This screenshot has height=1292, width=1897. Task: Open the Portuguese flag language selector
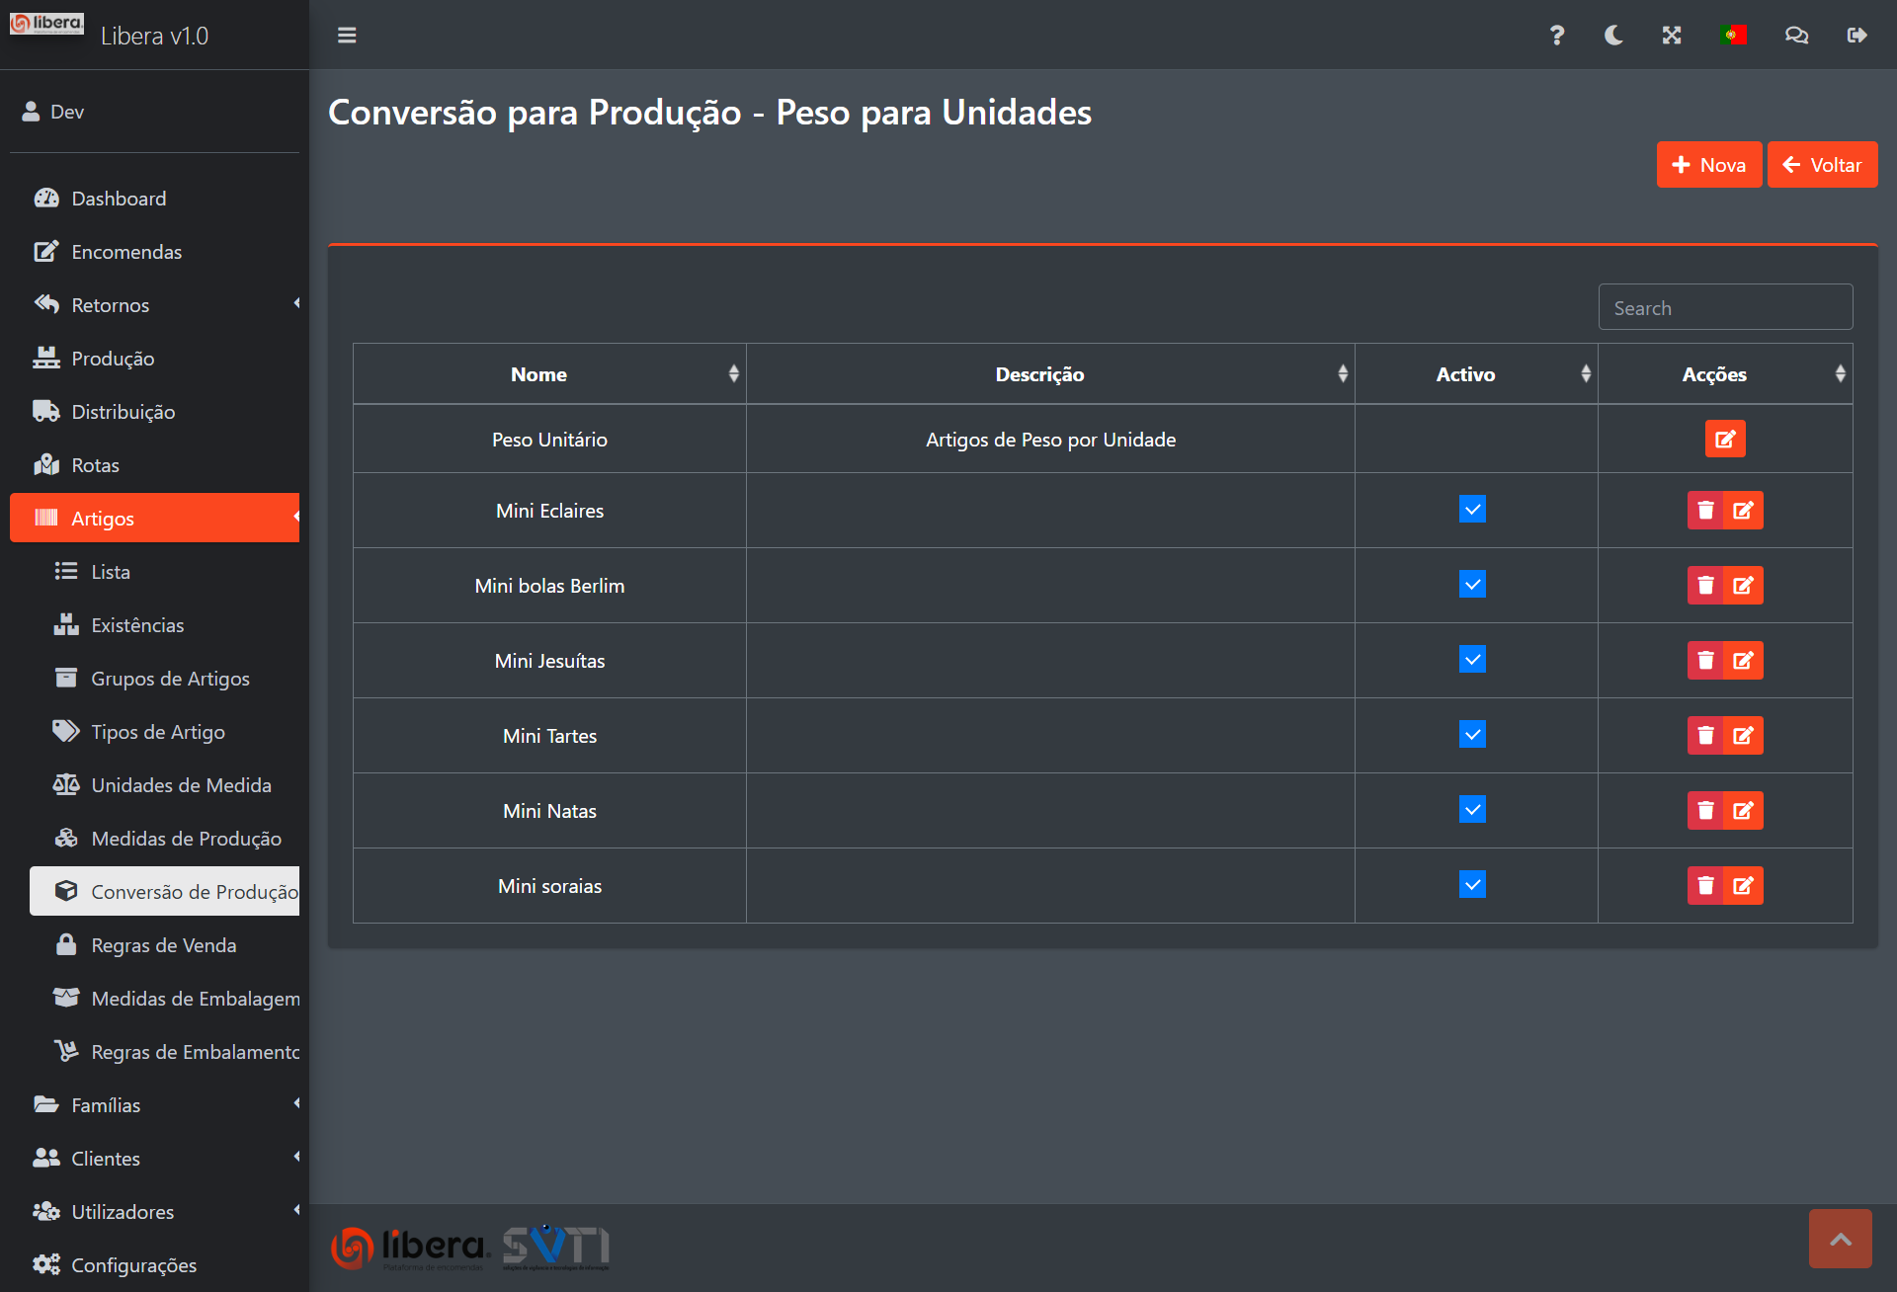[1733, 36]
